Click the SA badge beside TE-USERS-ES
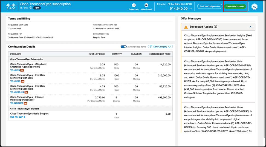This screenshot has height=147, width=266. click(x=26, y=92)
